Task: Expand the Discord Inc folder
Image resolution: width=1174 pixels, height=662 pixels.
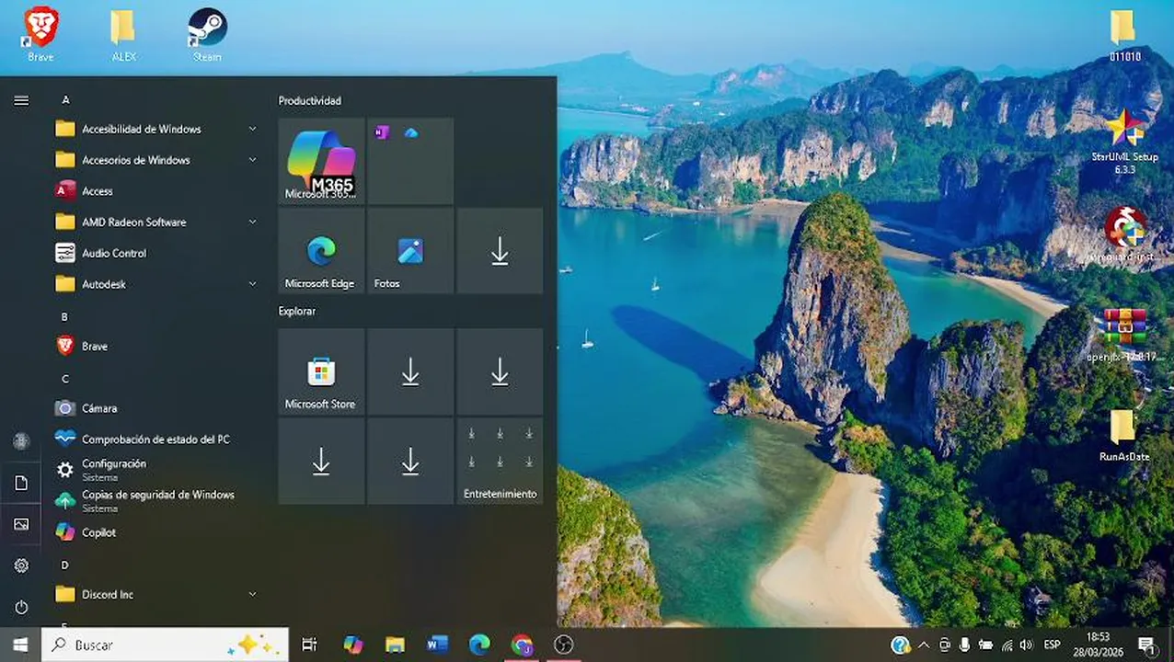Action: [x=156, y=594]
